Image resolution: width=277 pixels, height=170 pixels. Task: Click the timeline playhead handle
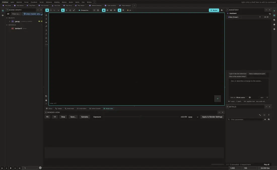click(40, 168)
